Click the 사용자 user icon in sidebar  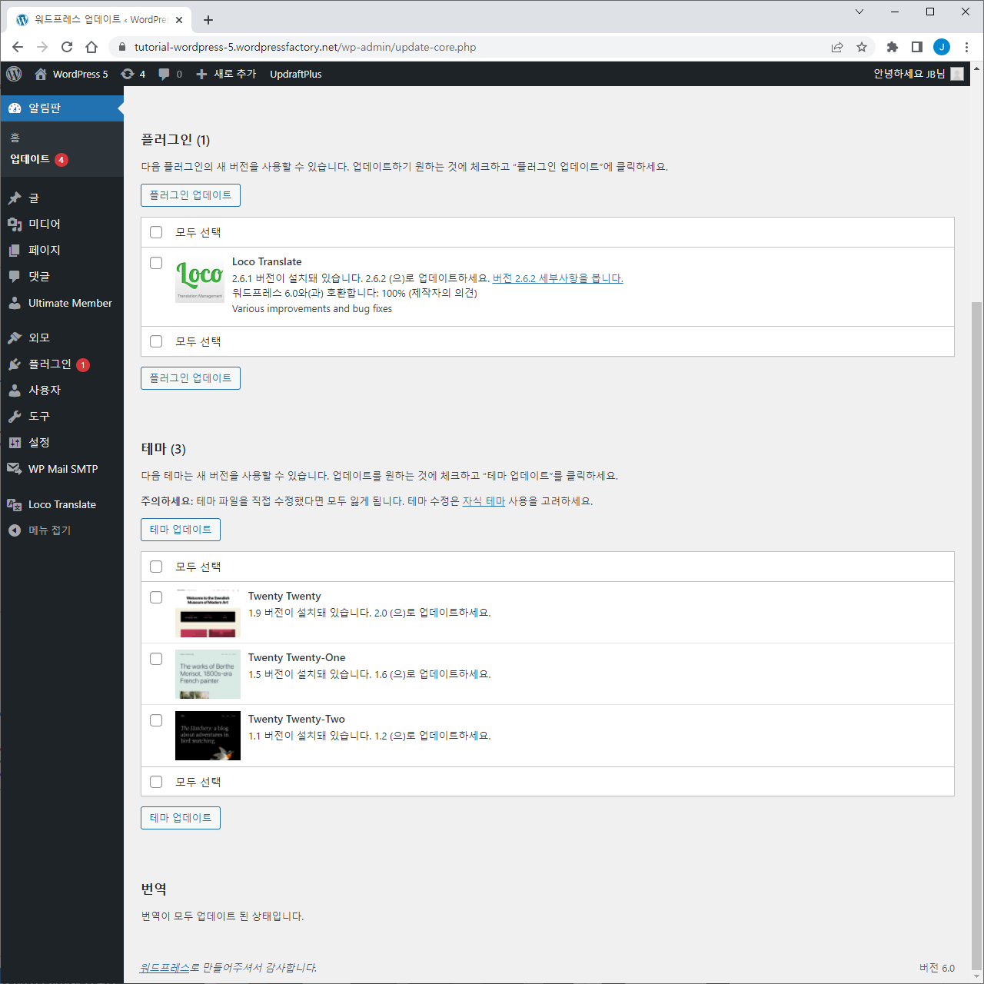tap(15, 391)
